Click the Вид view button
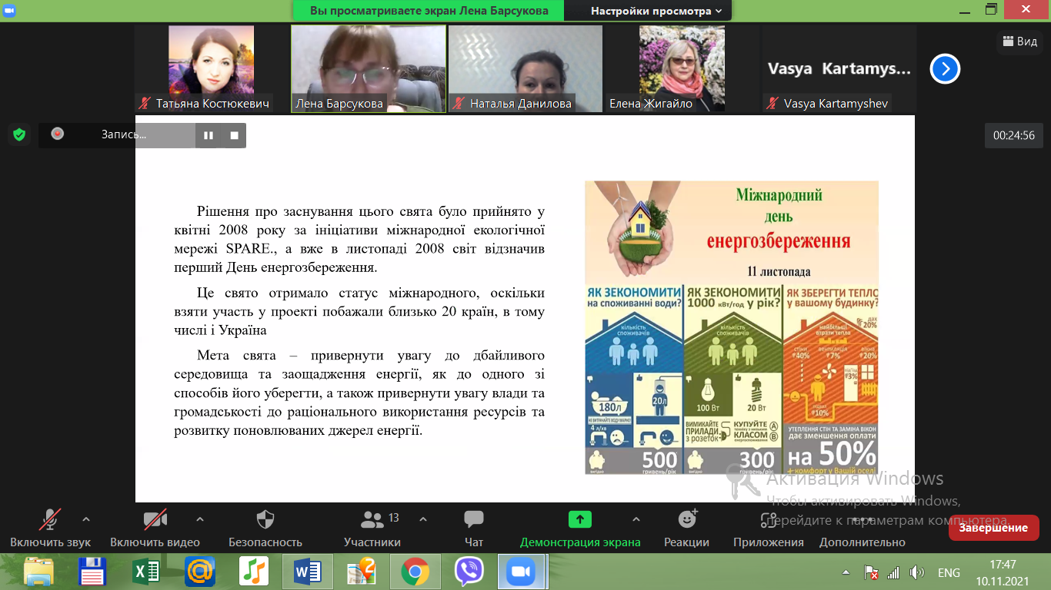This screenshot has width=1051, height=590. tap(1019, 41)
